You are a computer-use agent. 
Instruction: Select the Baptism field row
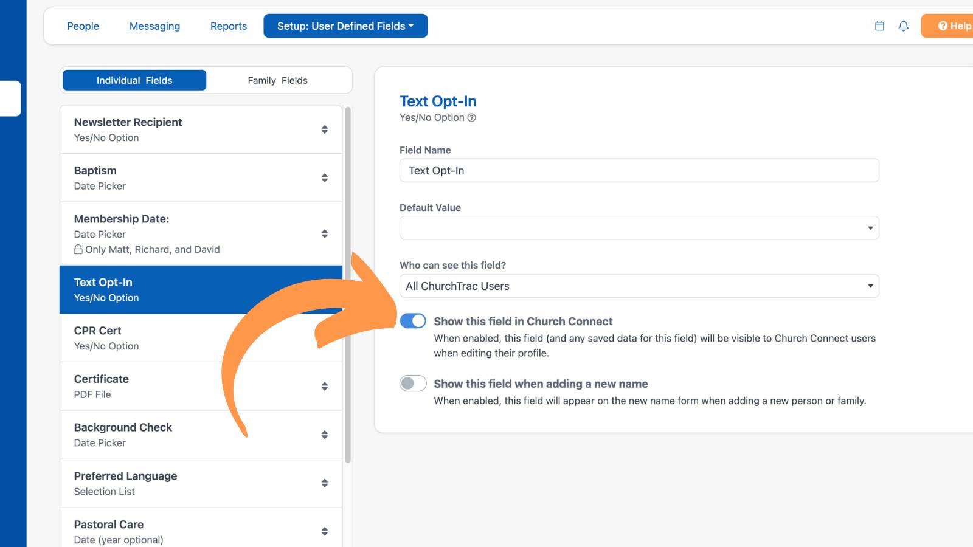(201, 178)
